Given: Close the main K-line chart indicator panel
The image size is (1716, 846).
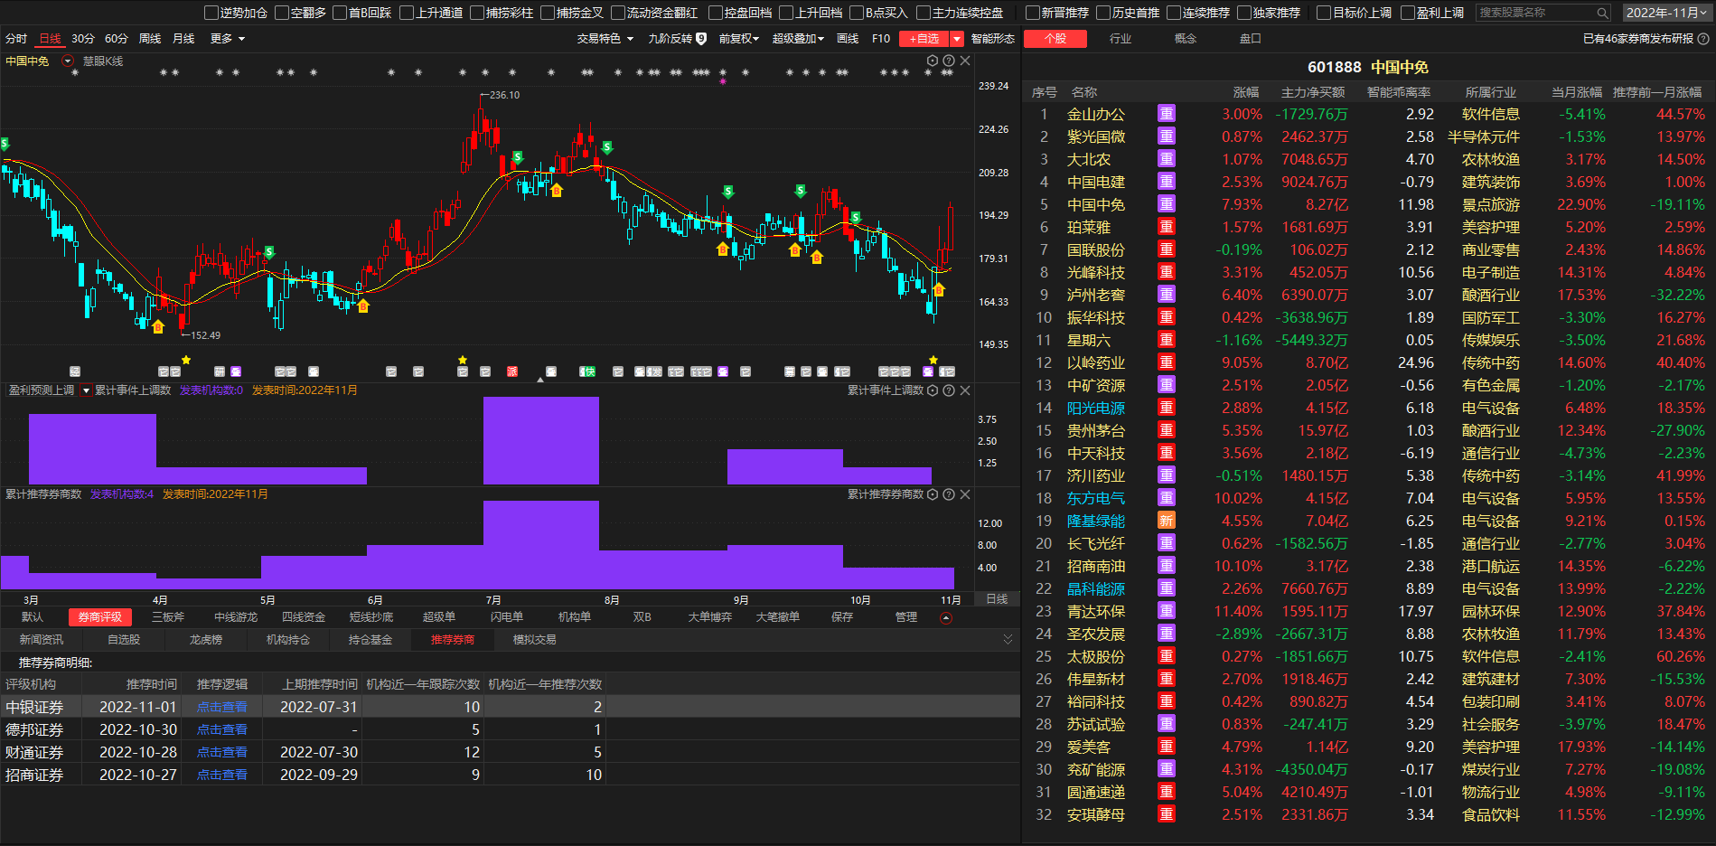Looking at the screenshot, I should (x=965, y=61).
